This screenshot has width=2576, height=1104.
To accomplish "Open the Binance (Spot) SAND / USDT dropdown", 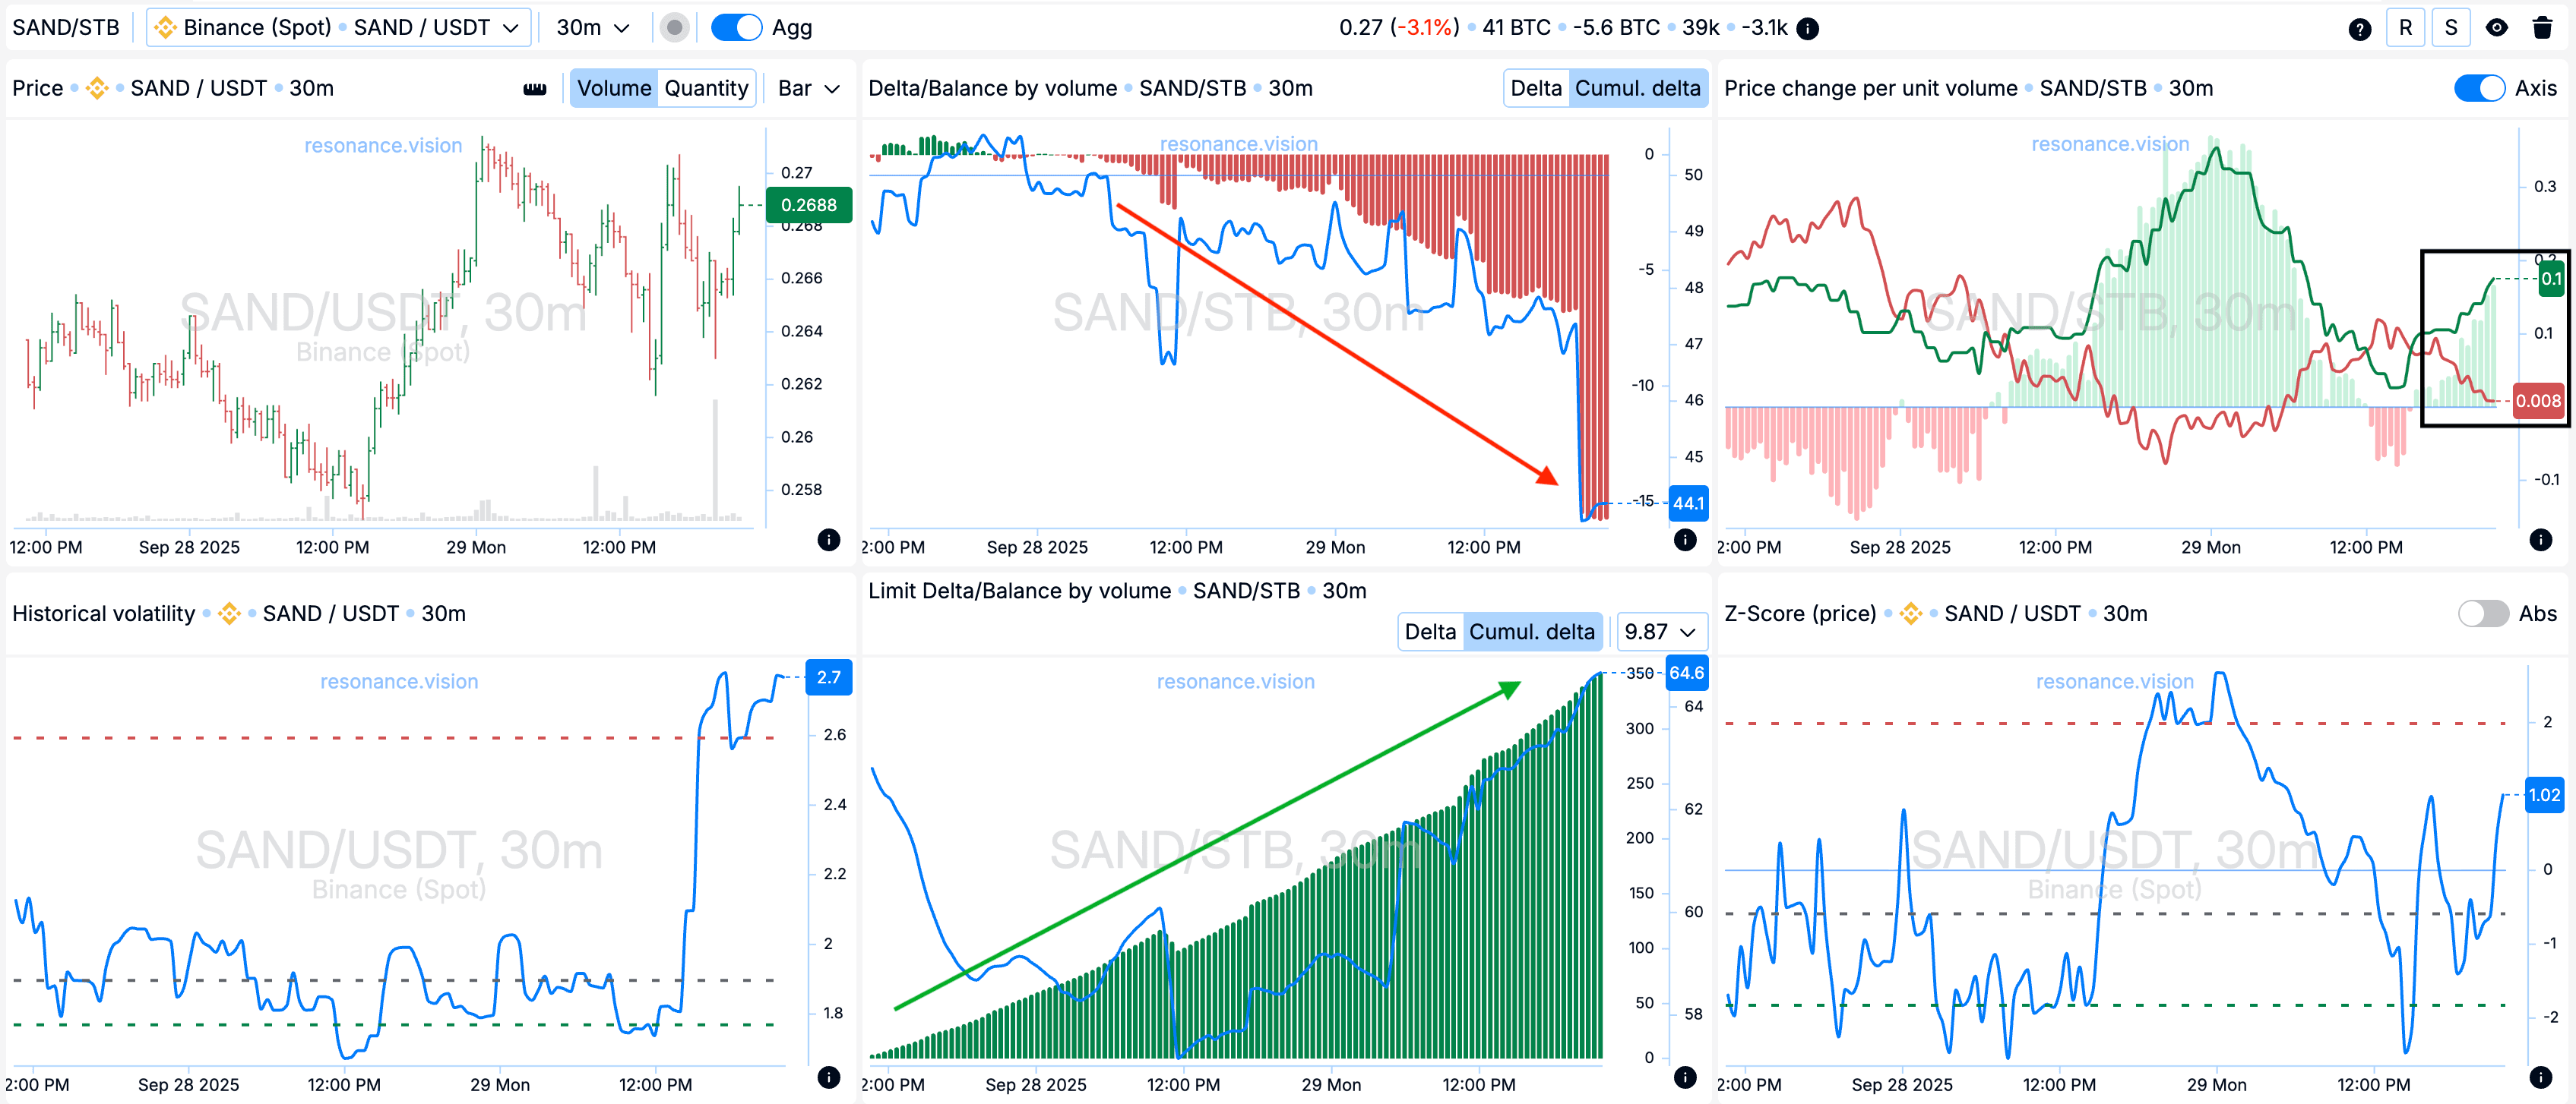I will pyautogui.click(x=338, y=28).
